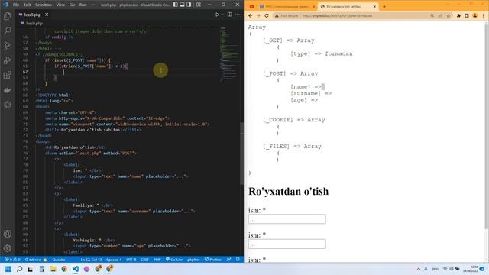Screen dimensions: 489x275
Task: Open the feedback icon in status bar
Action: pos(229,260)
